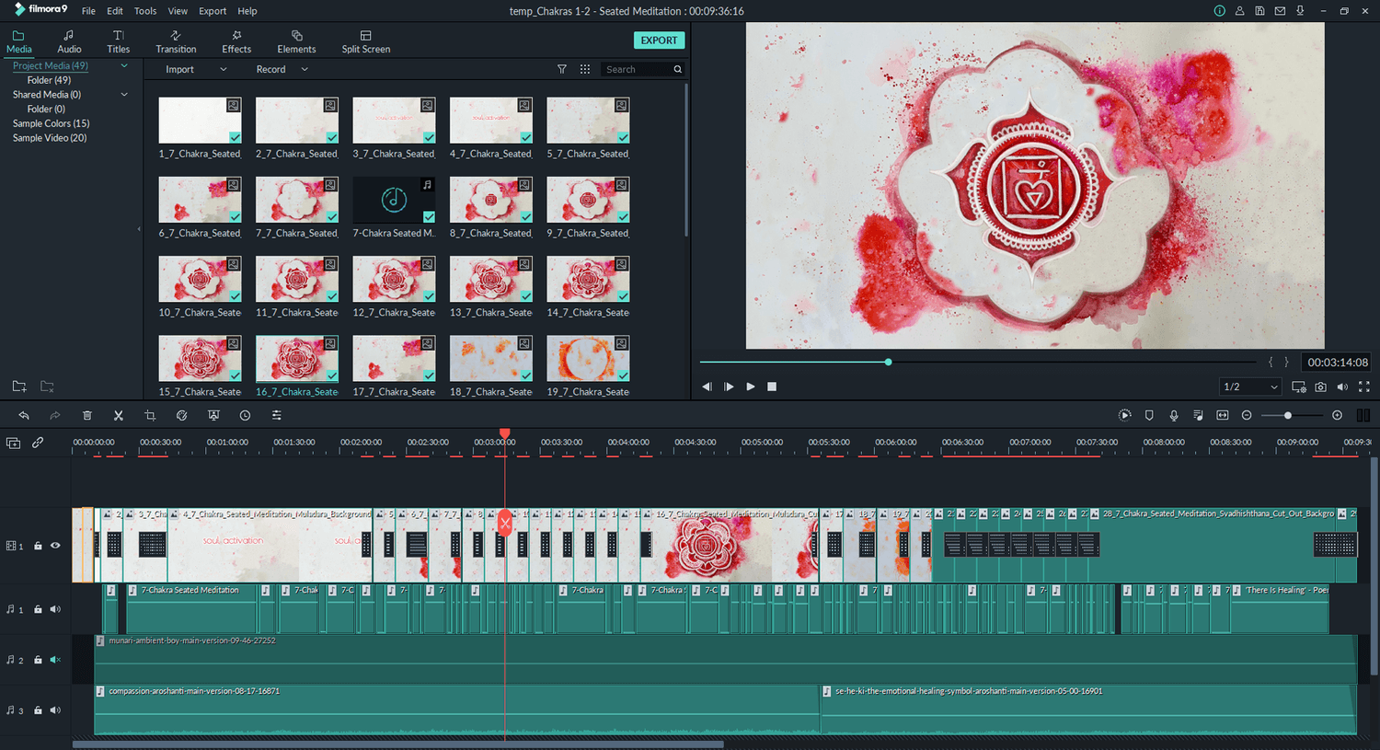
Task: Open the Export menu in menu bar
Action: coord(213,11)
